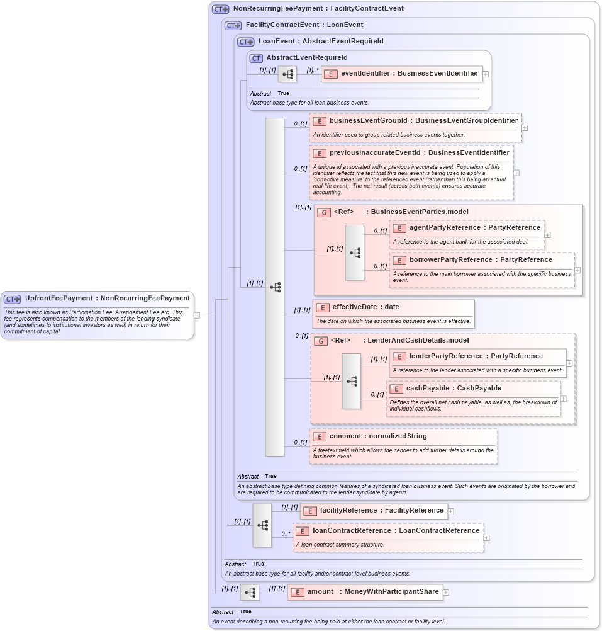Click the E icon beside comment element
This screenshot has width=602, height=631.
(x=320, y=436)
